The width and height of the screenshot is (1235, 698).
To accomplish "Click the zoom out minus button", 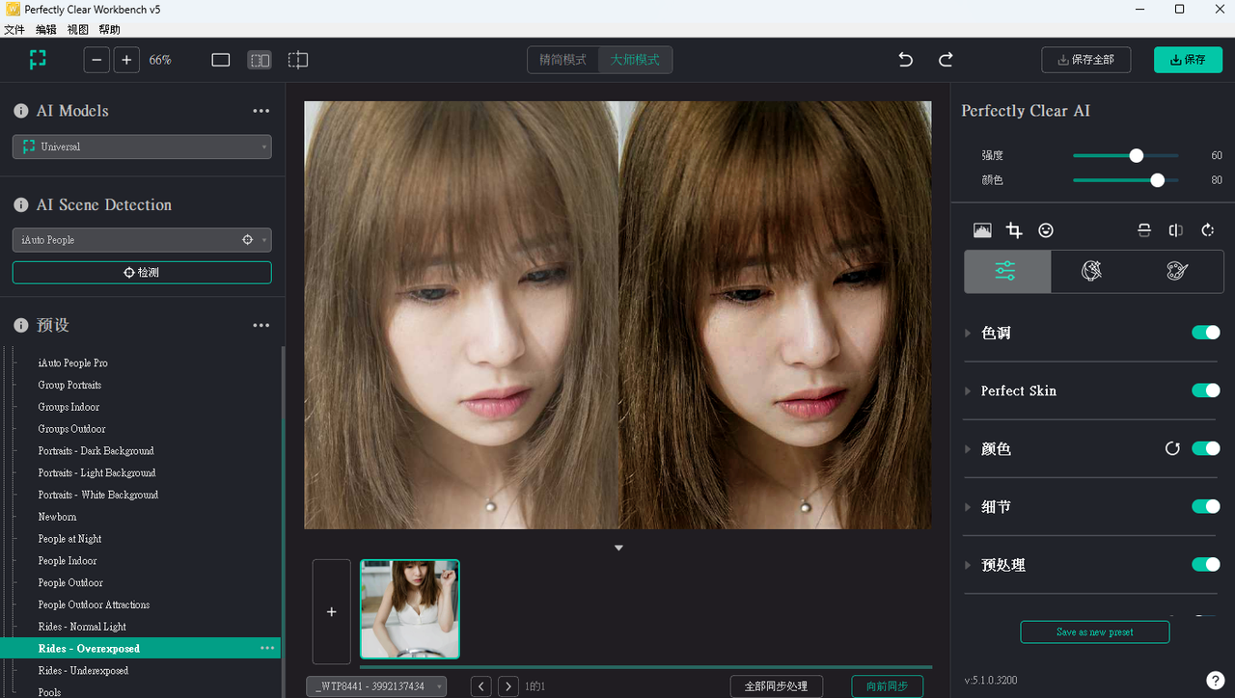I will tap(96, 60).
